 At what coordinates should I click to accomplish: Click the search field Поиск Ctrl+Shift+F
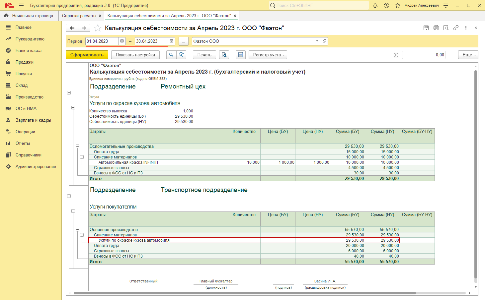pos(319,5)
